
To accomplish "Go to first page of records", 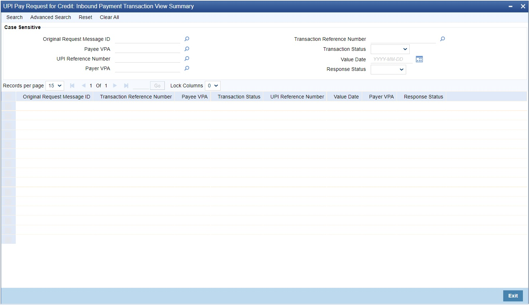I will [x=72, y=86].
